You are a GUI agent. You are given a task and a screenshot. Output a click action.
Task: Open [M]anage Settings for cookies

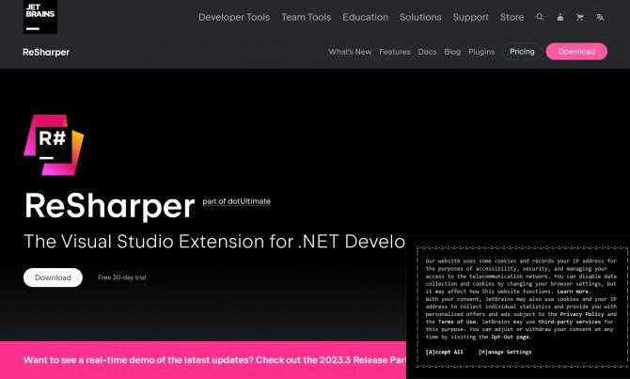tap(505, 352)
